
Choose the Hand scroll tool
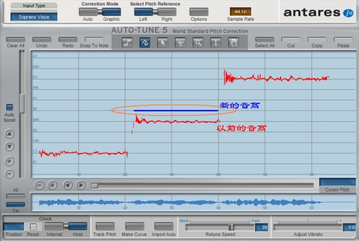pos(233,42)
